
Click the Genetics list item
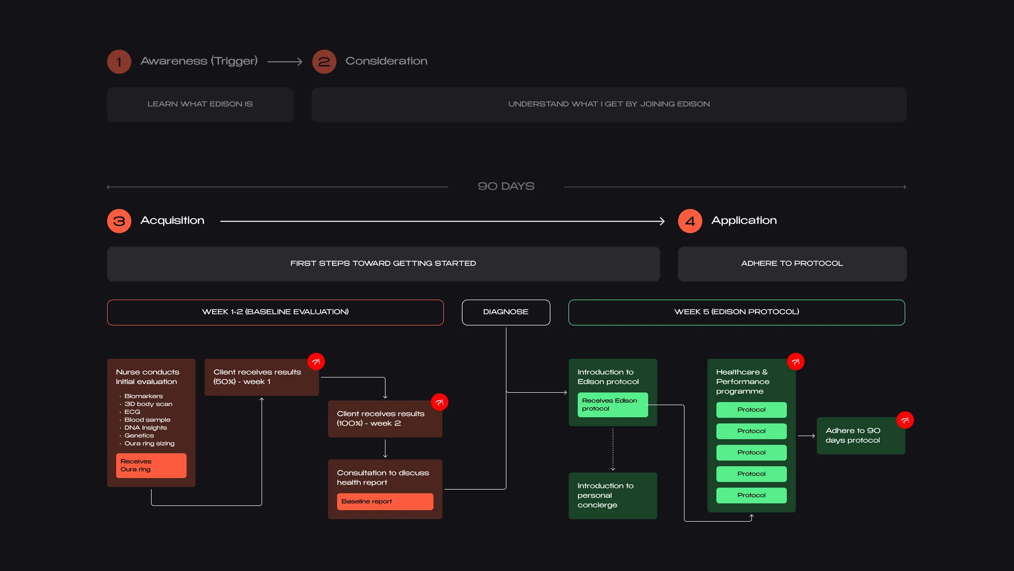(139, 436)
